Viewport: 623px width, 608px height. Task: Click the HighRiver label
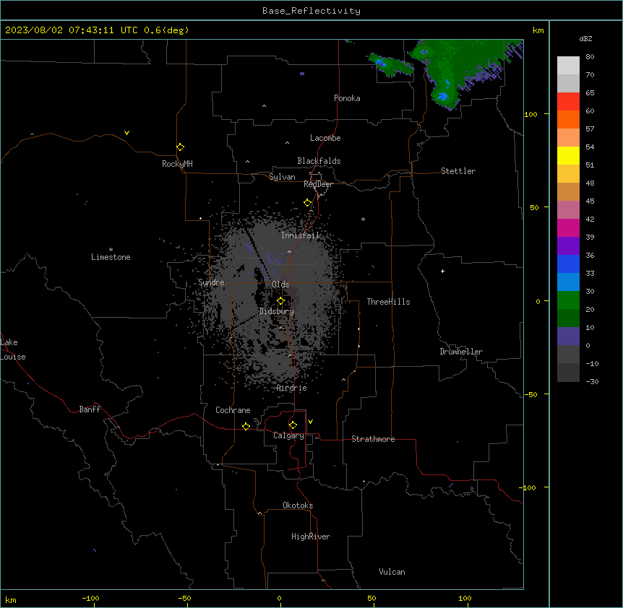[311, 537]
